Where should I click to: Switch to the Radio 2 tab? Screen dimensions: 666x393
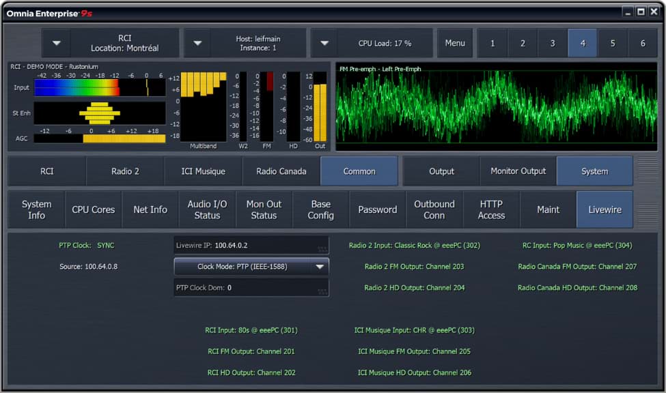pos(125,171)
